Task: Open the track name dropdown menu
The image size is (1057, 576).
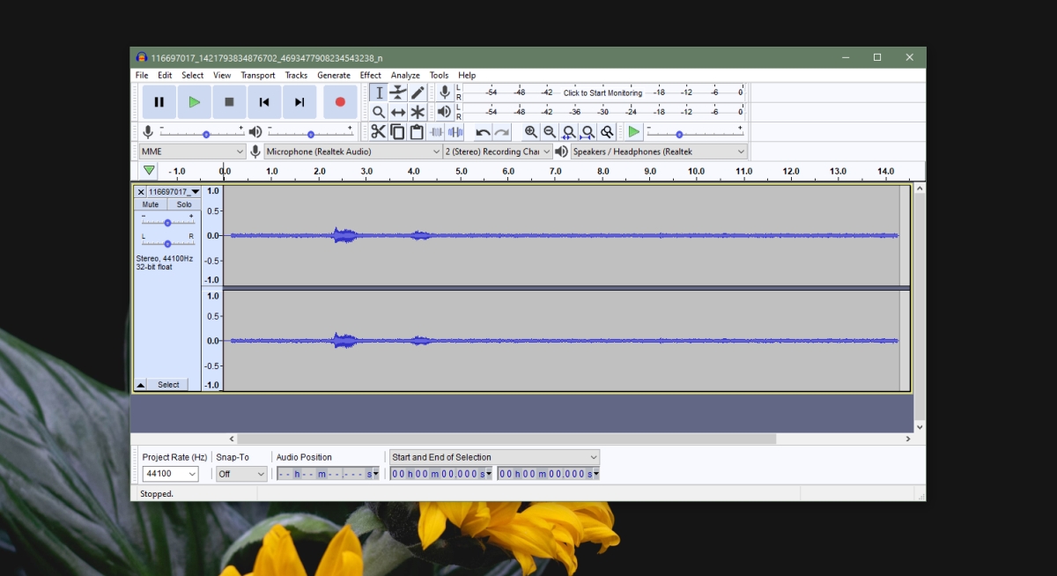Action: click(174, 192)
